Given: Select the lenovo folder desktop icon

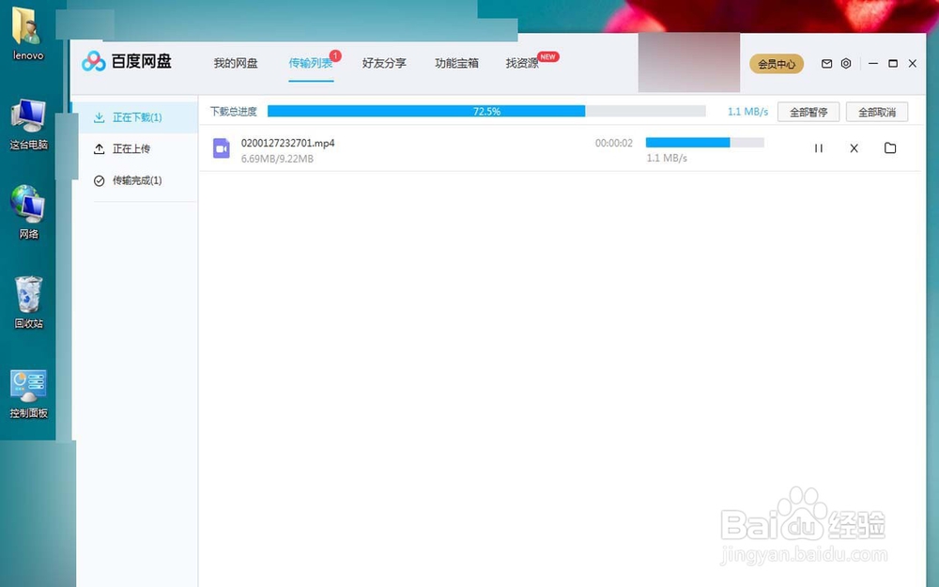Looking at the screenshot, I should pos(28,34).
